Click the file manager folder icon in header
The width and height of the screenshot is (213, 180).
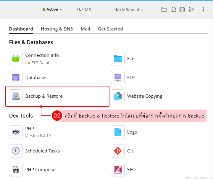164,9
